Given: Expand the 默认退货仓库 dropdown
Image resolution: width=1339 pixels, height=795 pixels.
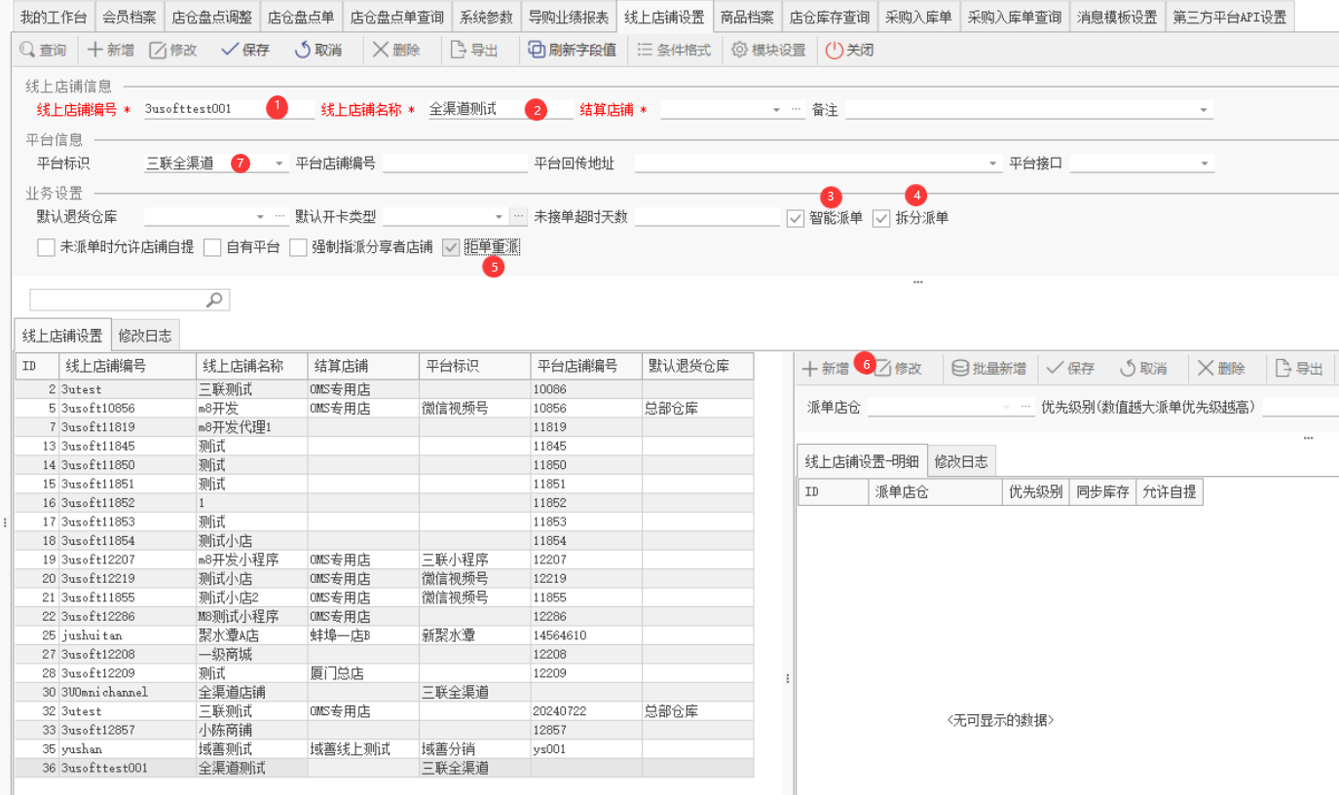Looking at the screenshot, I should click(260, 217).
